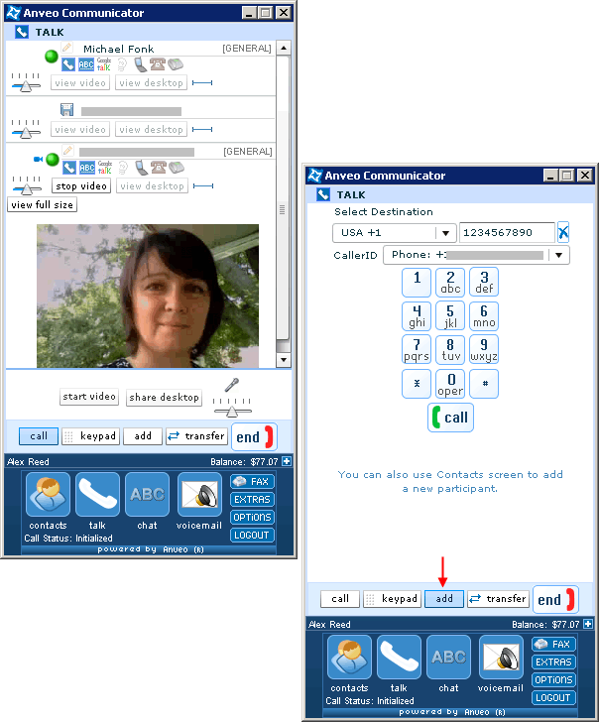Click the green status dot beside Michael Fonk

(52, 57)
